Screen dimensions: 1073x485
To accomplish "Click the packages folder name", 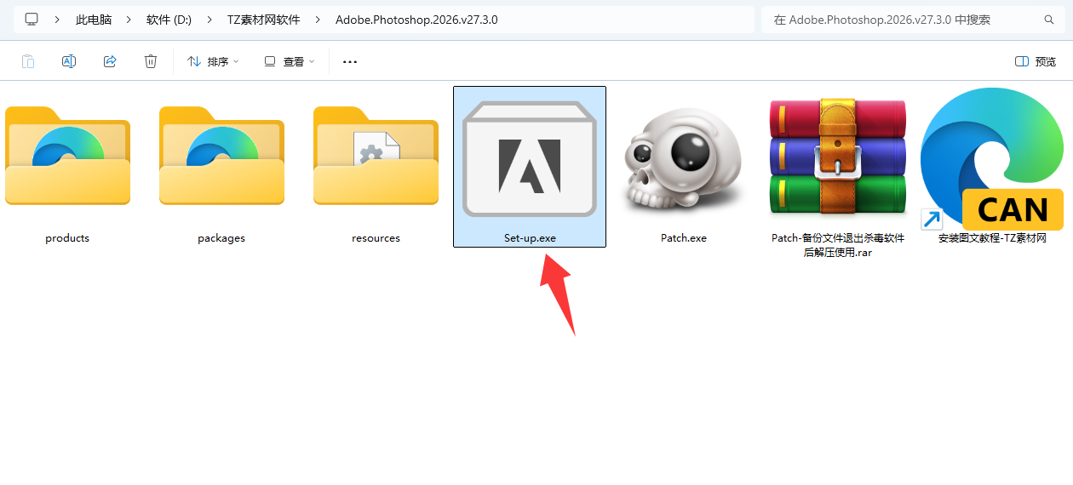I will tap(221, 238).
